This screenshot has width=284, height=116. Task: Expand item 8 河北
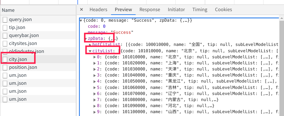[95, 106]
